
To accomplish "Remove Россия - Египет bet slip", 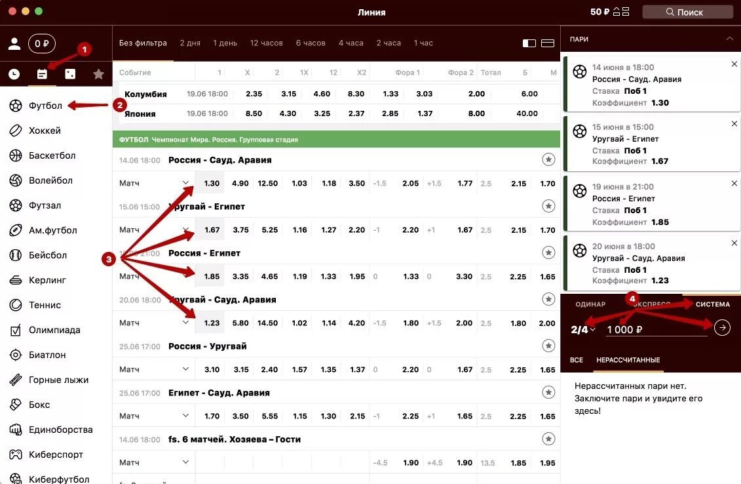I will [x=734, y=183].
